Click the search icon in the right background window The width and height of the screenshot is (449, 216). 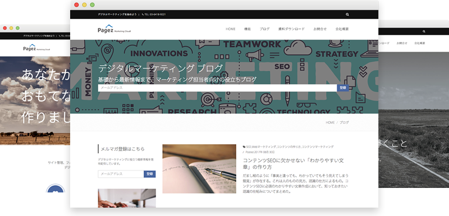(x=424, y=31)
